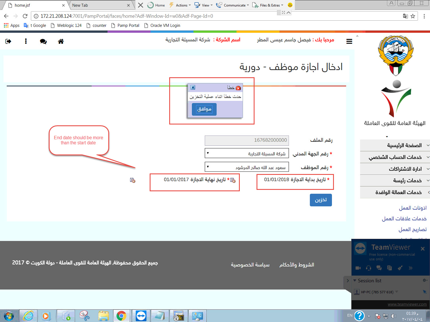Open the تصاريح العمل link
430x322 pixels.
click(x=413, y=229)
